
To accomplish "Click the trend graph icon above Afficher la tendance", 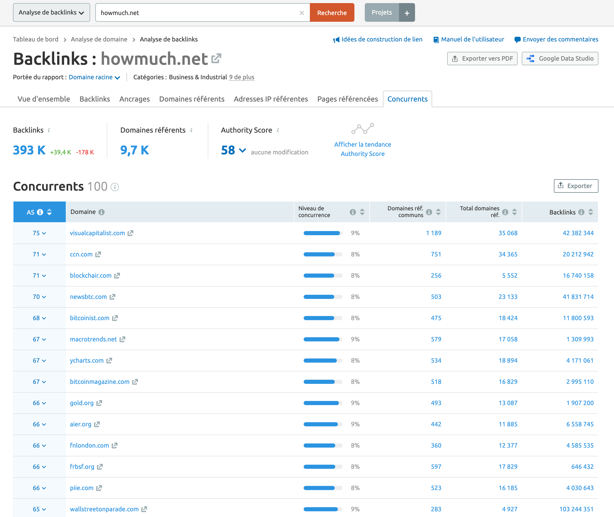I will click(362, 129).
